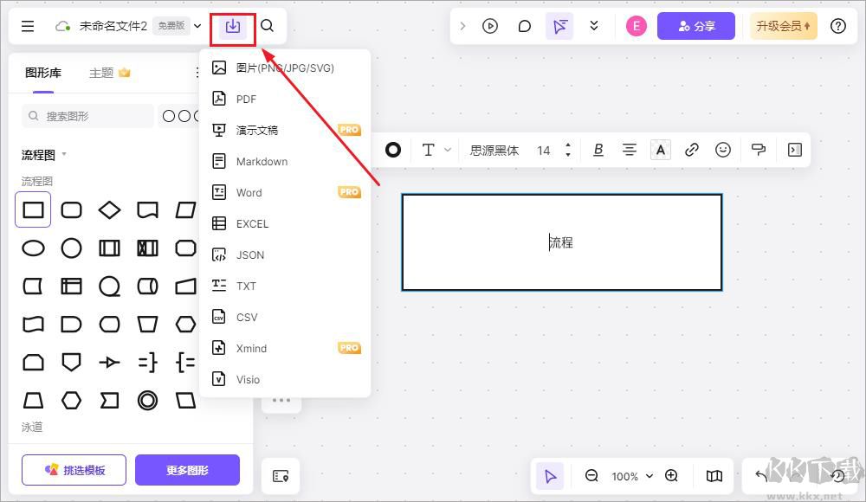This screenshot has width=866, height=502.
Task: Select the circle shape
Action: point(71,248)
